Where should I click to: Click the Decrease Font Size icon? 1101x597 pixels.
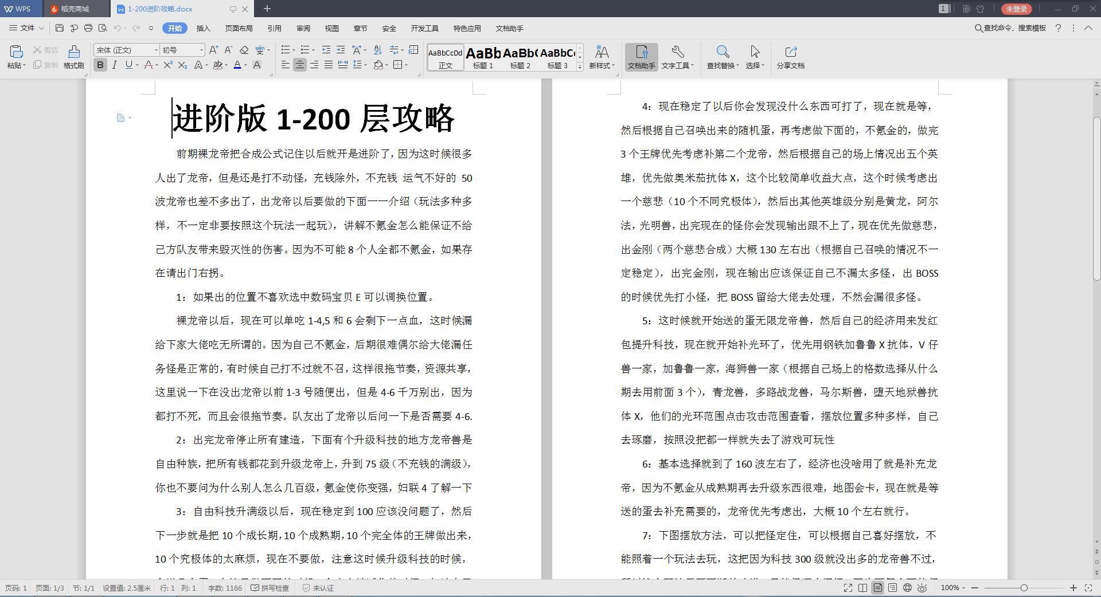tap(228, 50)
